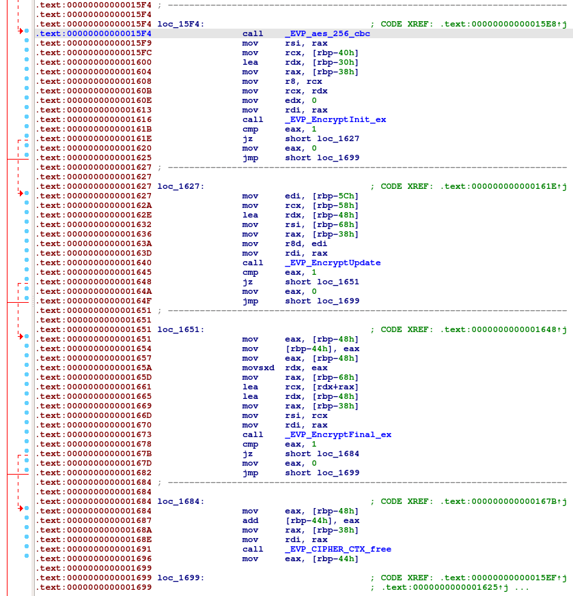Select the _EVP_EncryptInit_ex call target
The width and height of the screenshot is (573, 596).
[x=335, y=119]
